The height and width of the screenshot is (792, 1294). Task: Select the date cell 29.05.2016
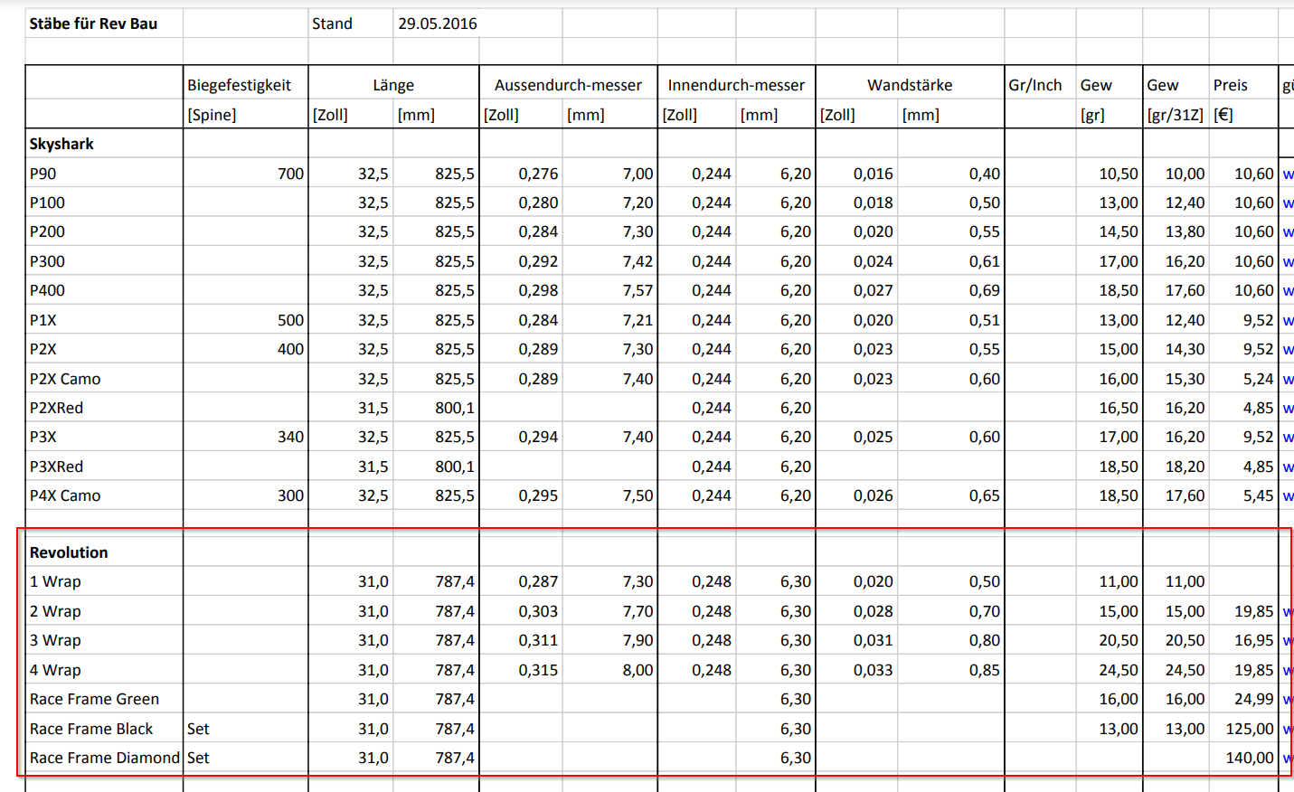(437, 24)
